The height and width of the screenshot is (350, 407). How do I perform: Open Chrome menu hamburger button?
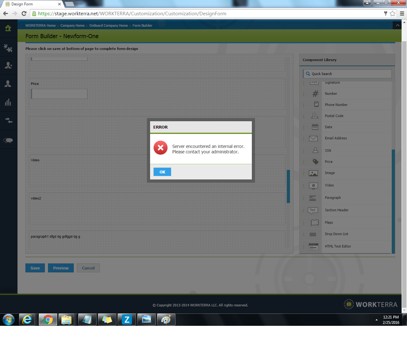402,14
